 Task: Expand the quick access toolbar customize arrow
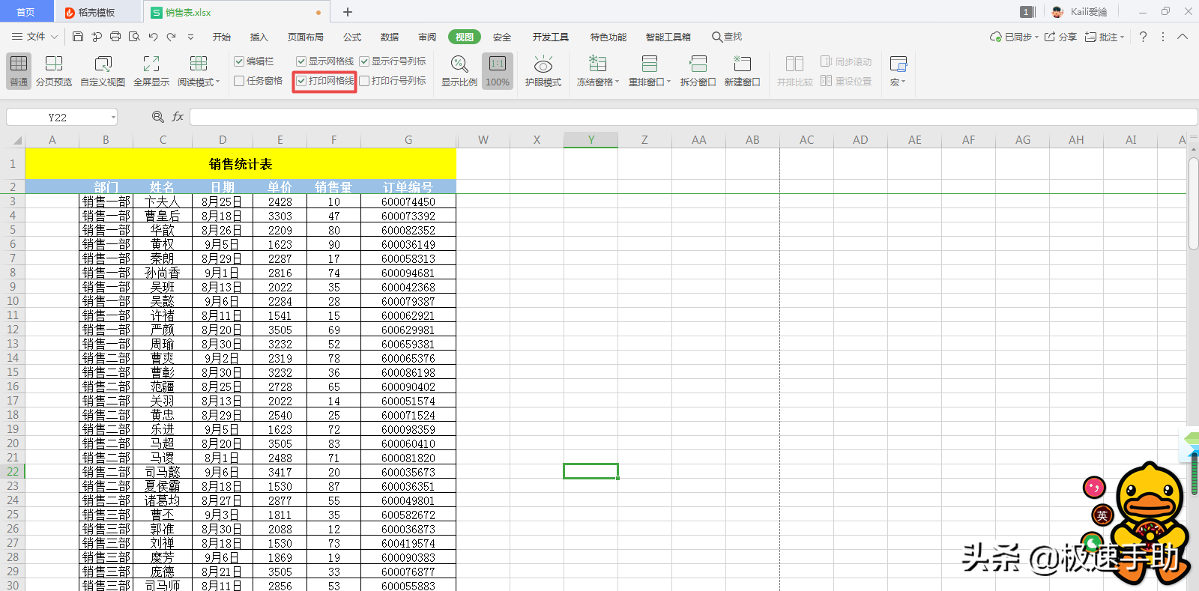(190, 37)
